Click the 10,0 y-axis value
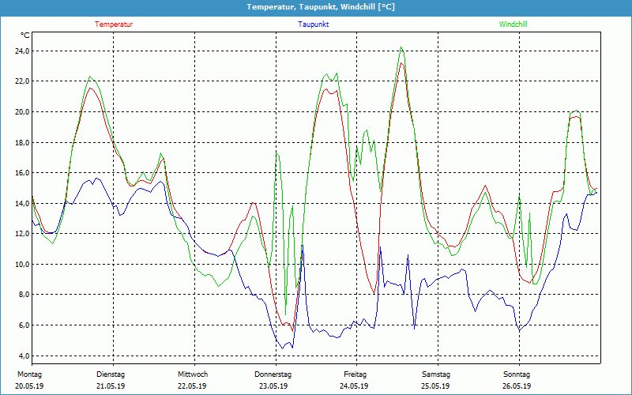Screen dimensions: 632x395 22,264
